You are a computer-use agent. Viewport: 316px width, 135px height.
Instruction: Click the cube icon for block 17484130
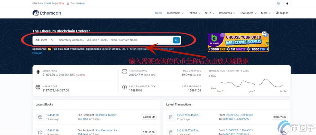point(40,117)
